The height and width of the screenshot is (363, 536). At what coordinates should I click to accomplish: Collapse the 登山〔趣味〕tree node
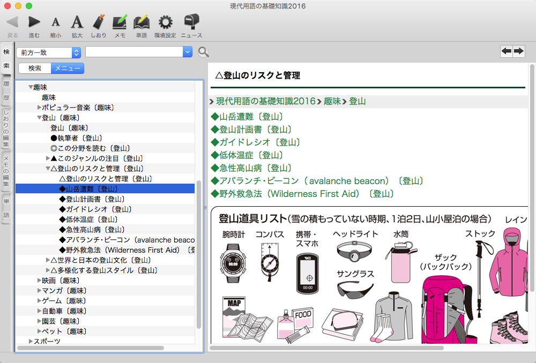(39, 118)
